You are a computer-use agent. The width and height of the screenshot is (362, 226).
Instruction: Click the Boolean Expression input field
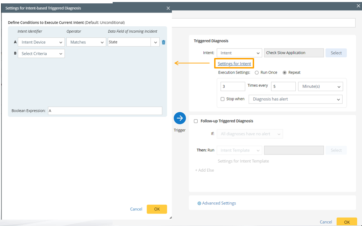tap(105, 111)
